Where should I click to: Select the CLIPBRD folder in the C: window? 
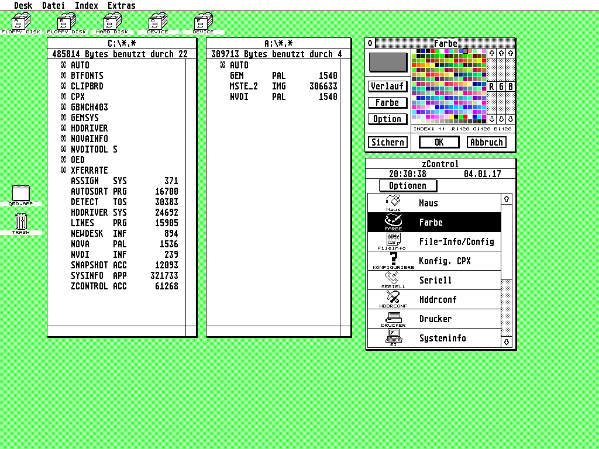(x=82, y=87)
